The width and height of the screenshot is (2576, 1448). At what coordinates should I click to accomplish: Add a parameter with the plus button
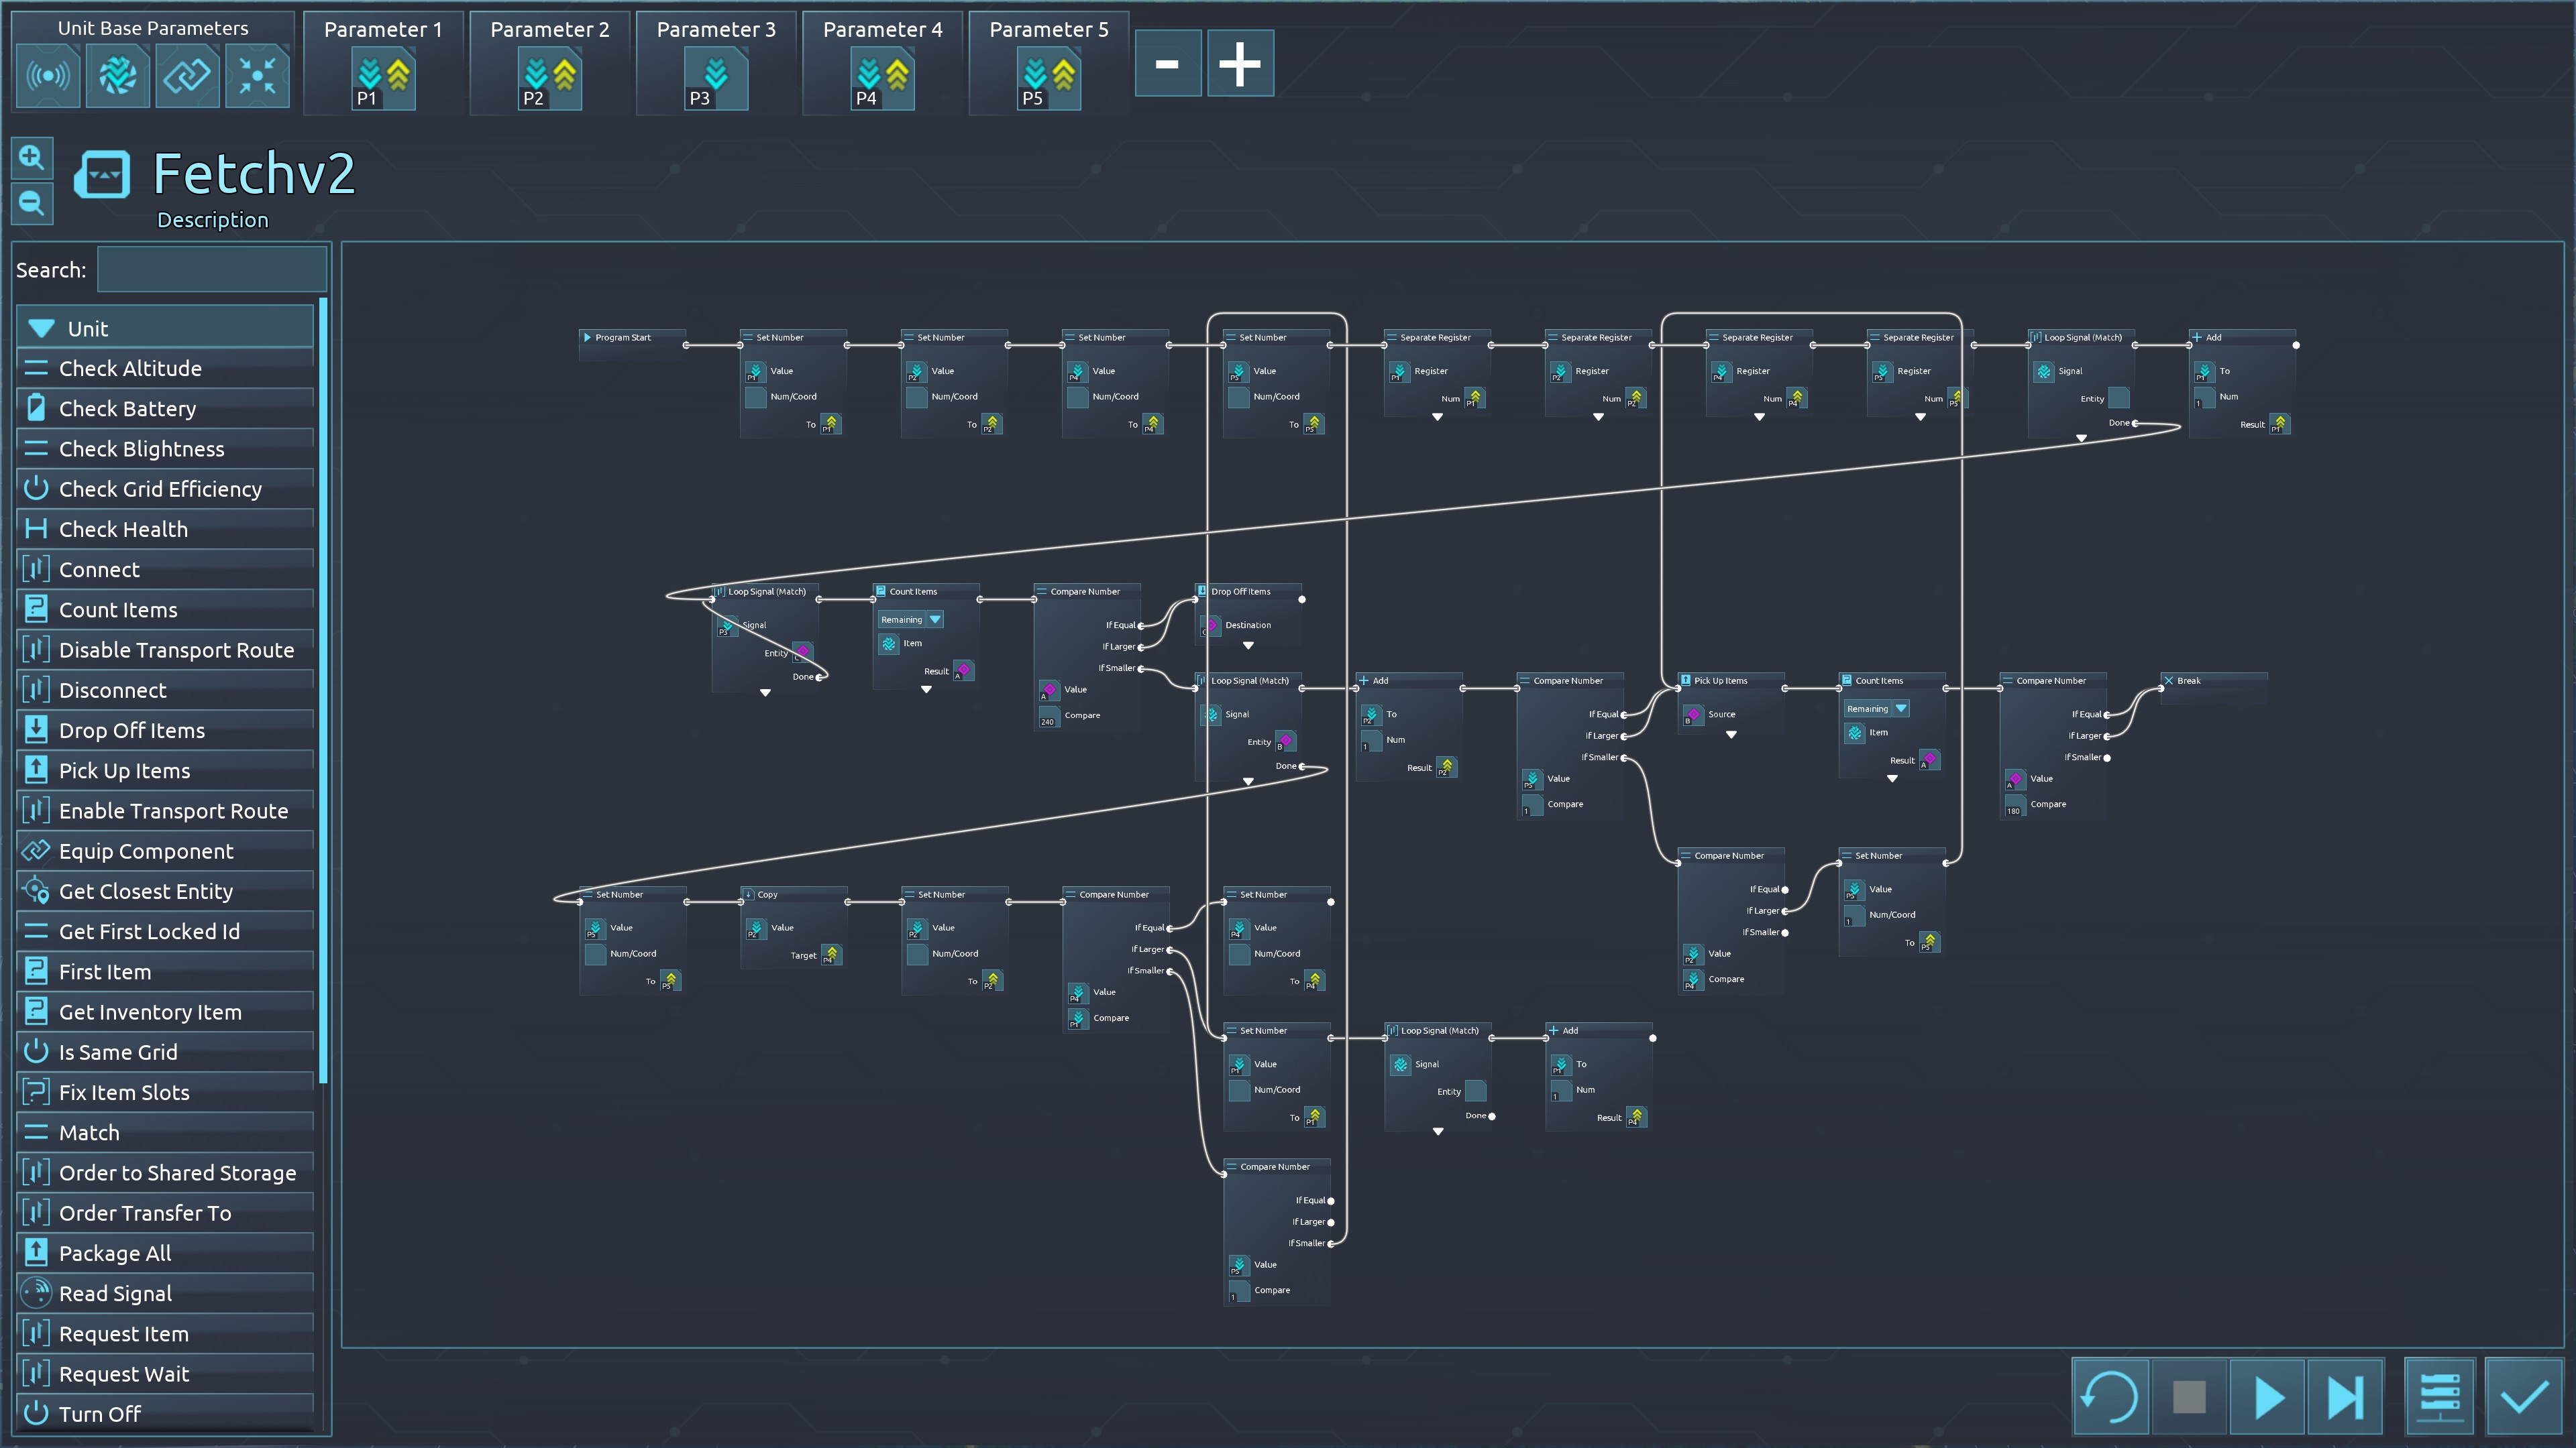(x=1240, y=64)
